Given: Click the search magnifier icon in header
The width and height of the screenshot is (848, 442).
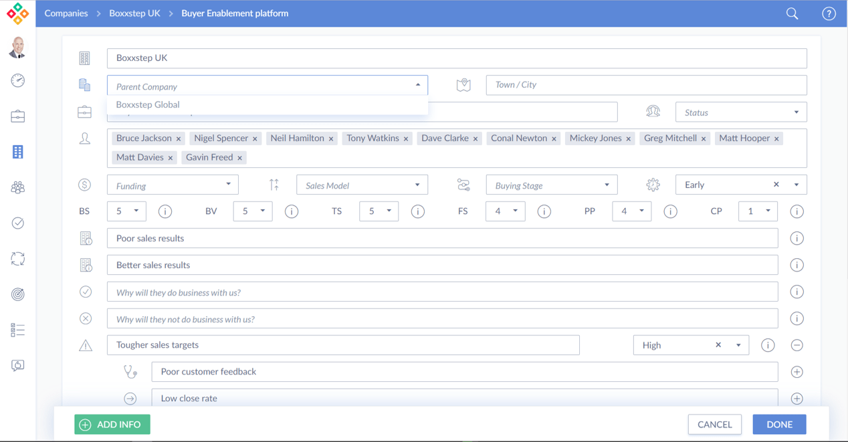Looking at the screenshot, I should point(792,13).
